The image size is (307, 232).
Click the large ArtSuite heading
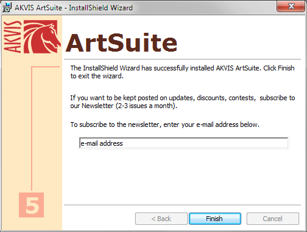pyautogui.click(x=121, y=43)
